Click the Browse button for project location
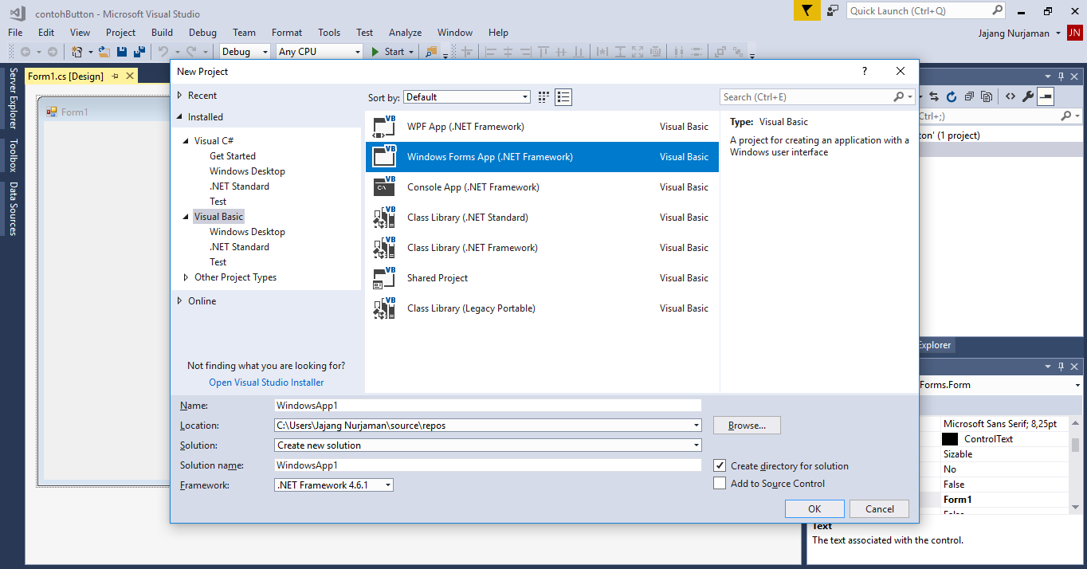The height and width of the screenshot is (569, 1087). pos(746,425)
